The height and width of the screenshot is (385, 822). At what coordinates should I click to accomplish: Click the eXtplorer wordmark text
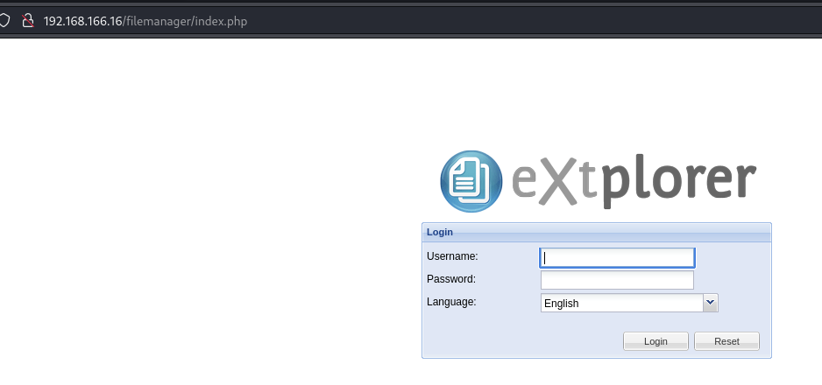[x=632, y=181]
